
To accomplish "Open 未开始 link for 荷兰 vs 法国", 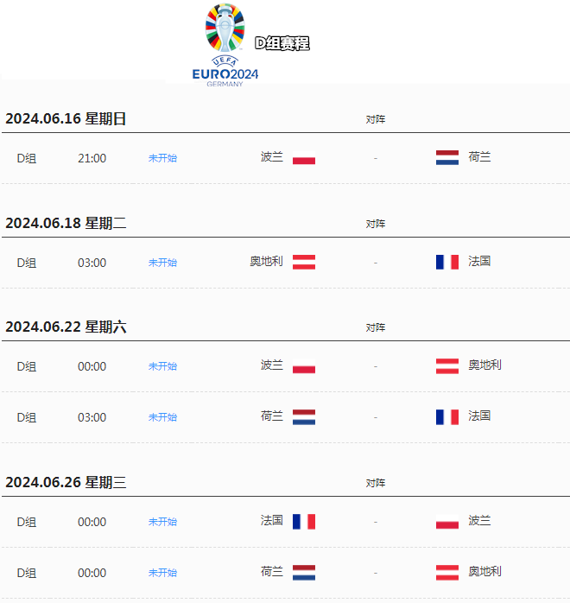I will coord(162,417).
